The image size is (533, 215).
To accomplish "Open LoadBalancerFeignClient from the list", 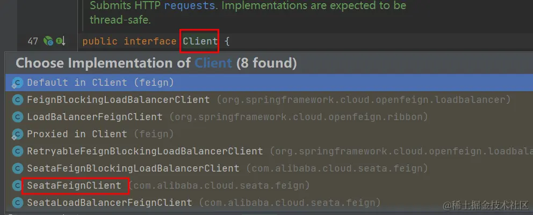I will pyautogui.click(x=269, y=117).
